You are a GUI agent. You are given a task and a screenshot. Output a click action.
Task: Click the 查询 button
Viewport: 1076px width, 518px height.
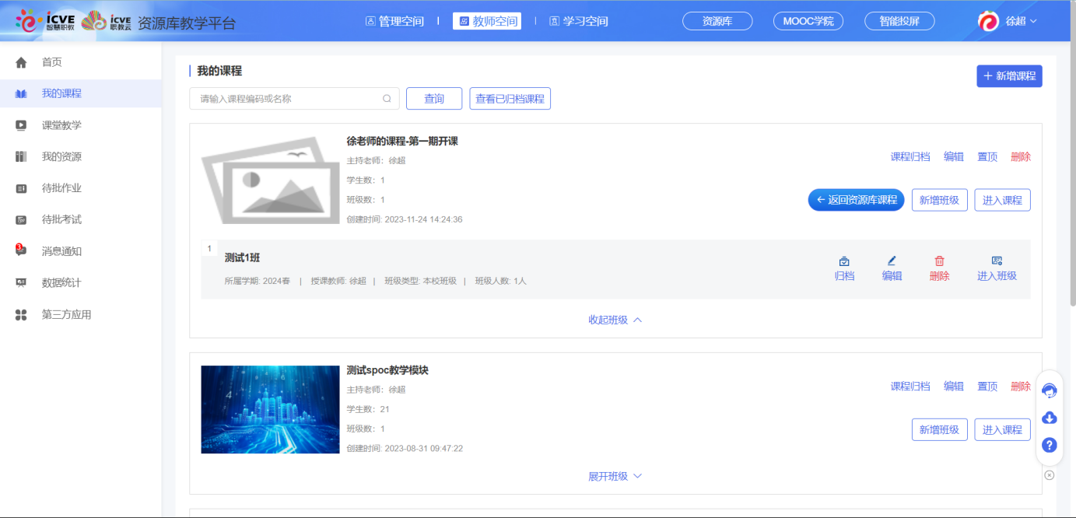click(434, 99)
